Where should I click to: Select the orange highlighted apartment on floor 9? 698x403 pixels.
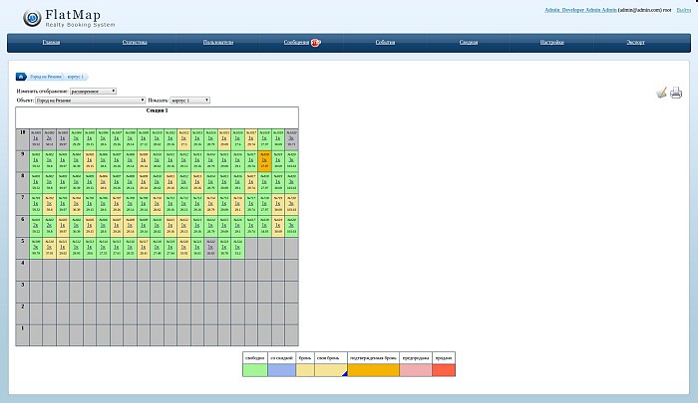(x=264, y=159)
